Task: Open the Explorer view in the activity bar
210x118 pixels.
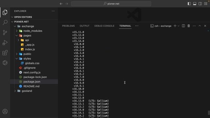Action: tap(5, 12)
